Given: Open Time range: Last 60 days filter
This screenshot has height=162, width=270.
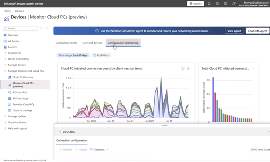Looking at the screenshot, I should pos(73,55).
